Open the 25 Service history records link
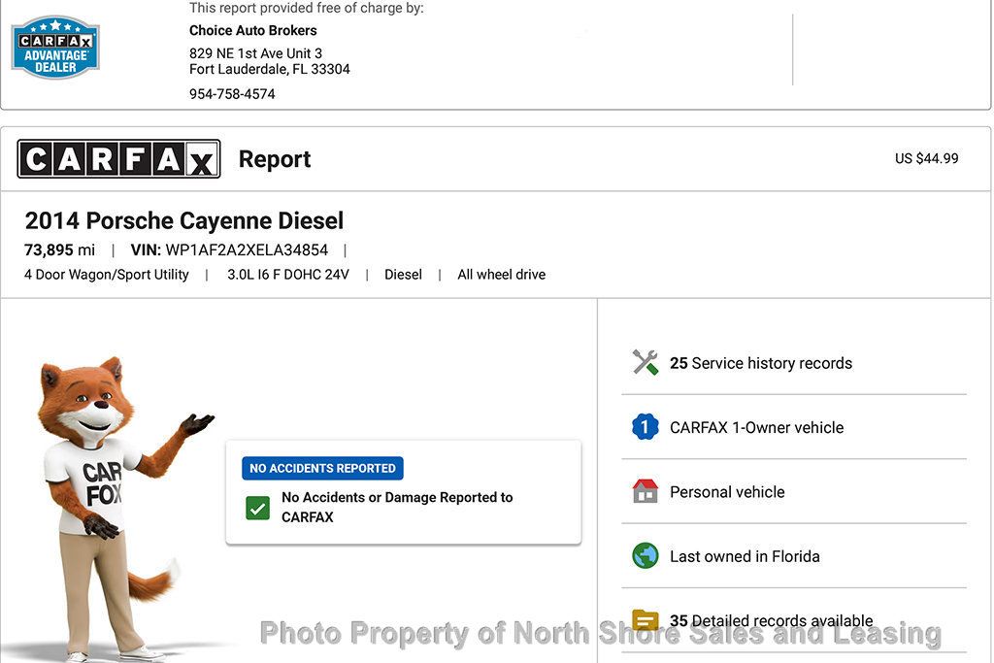The height and width of the screenshot is (663, 994). 760,363
